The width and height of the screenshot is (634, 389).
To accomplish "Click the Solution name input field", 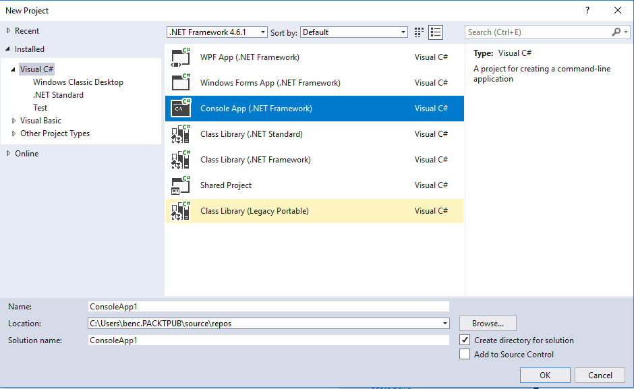I will pyautogui.click(x=268, y=340).
